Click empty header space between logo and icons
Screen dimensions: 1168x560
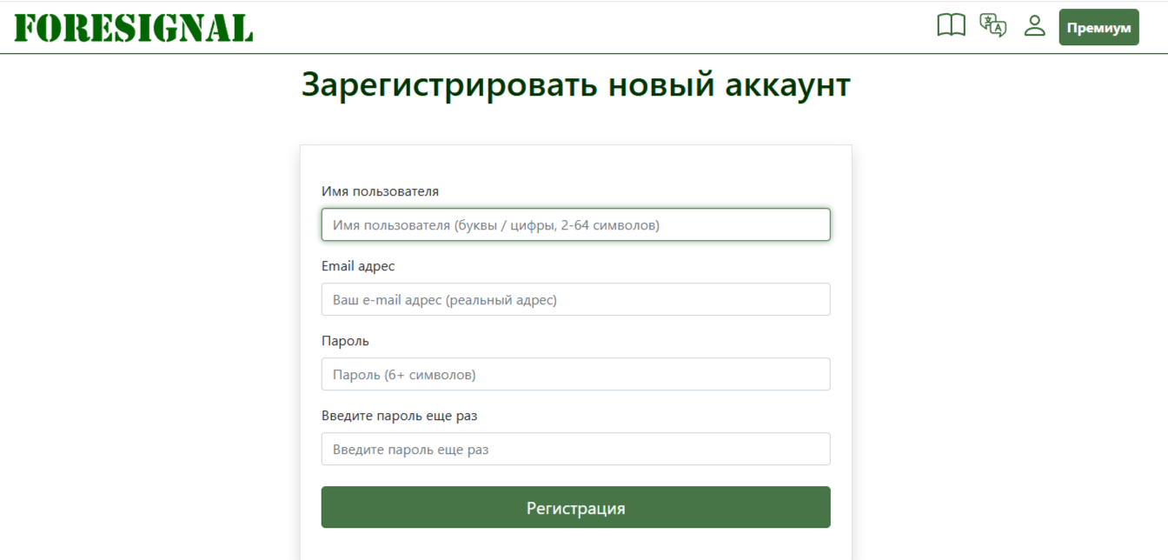(x=591, y=27)
